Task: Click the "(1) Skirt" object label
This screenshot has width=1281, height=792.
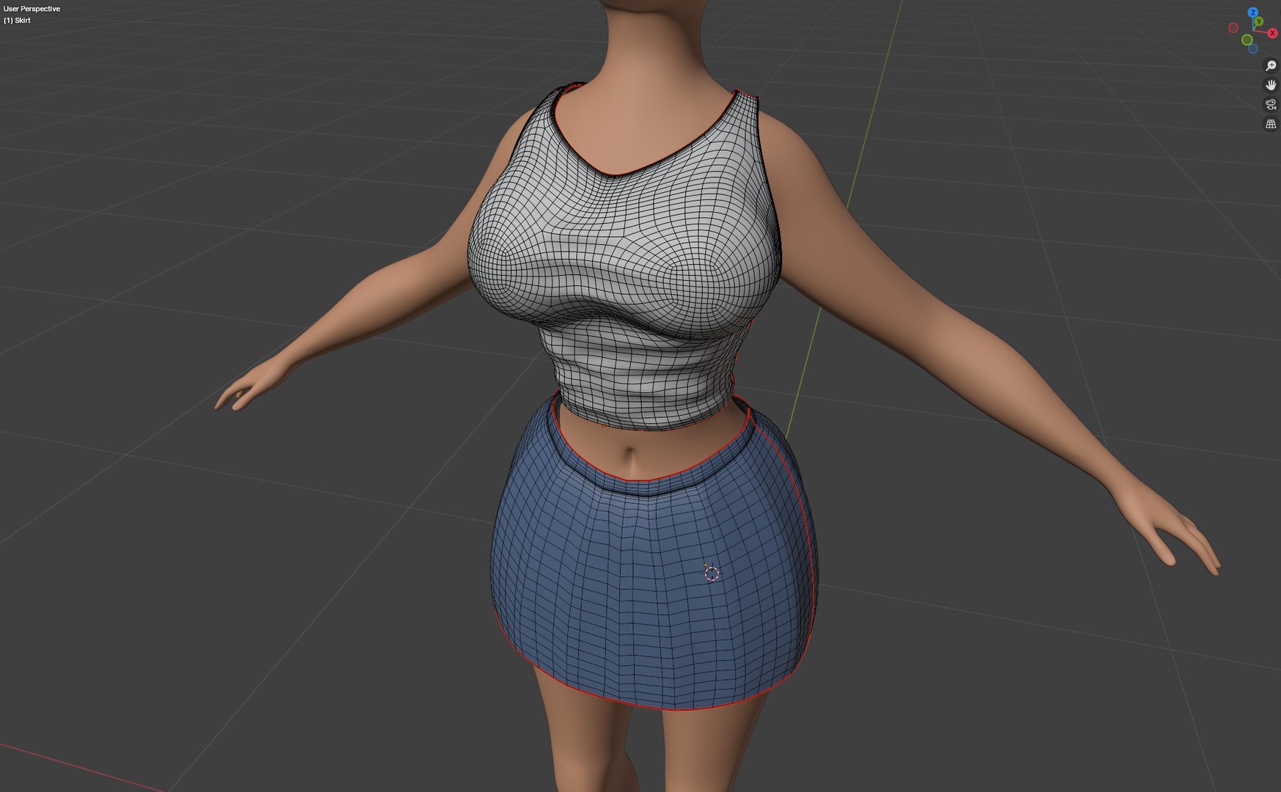Action: 17,21
